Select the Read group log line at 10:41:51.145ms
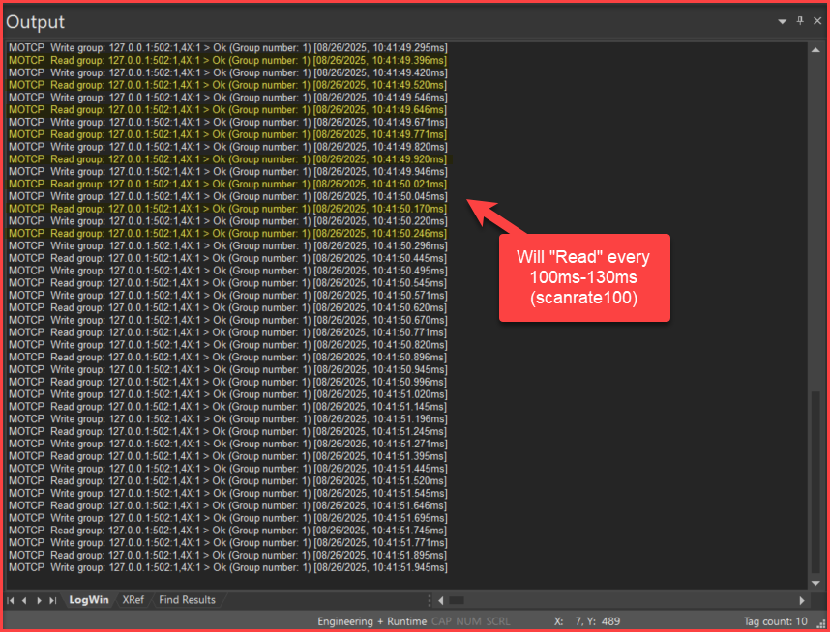Screen dimensions: 830x632 [228, 406]
